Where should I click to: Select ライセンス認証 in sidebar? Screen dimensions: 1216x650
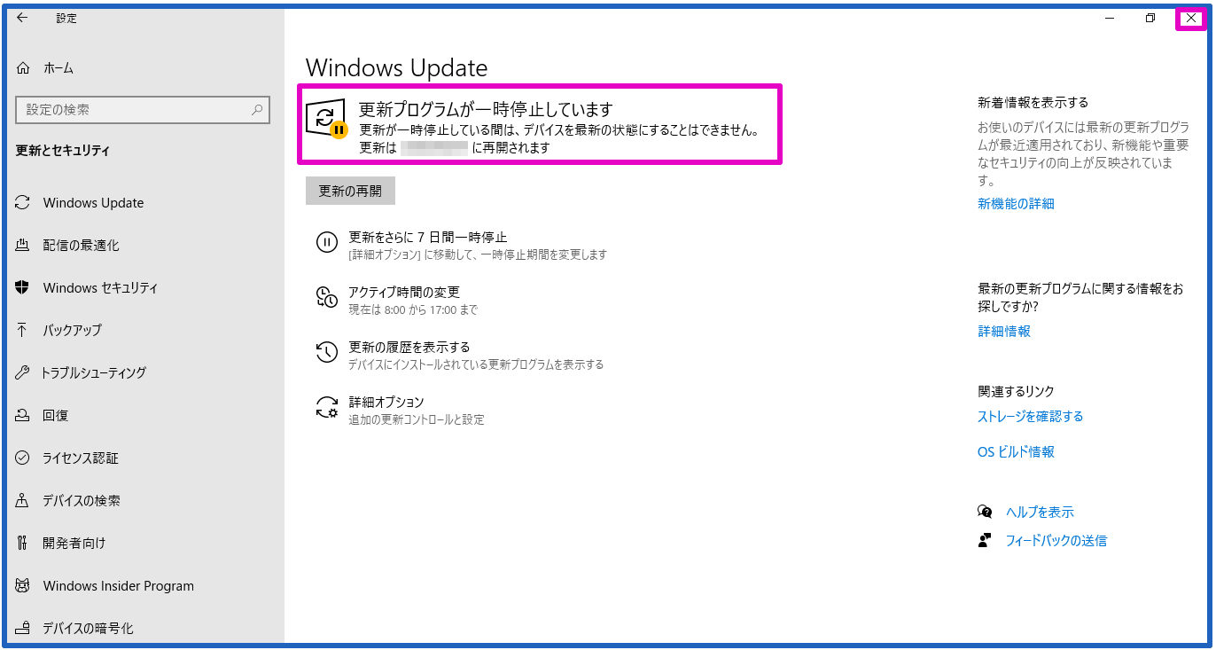[x=81, y=458]
